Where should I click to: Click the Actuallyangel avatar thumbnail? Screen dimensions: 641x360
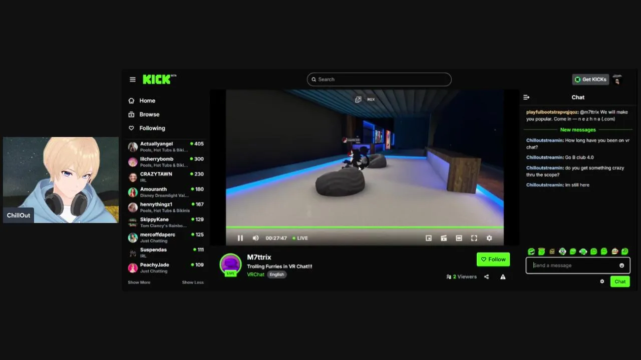(x=133, y=147)
